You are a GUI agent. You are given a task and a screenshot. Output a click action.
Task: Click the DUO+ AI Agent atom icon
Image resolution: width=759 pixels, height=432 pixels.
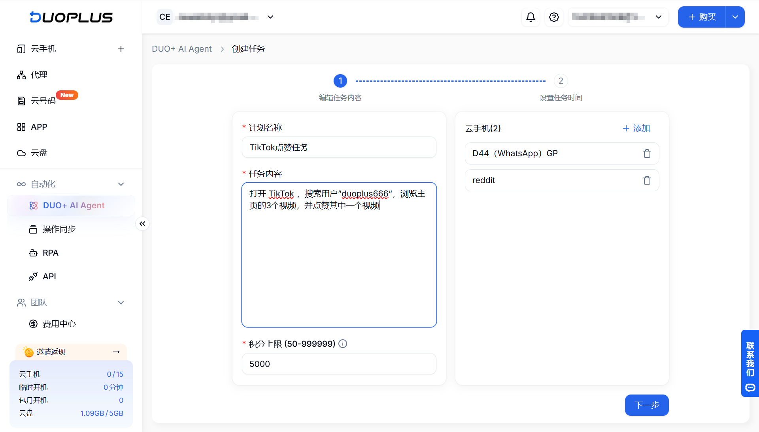pos(34,206)
